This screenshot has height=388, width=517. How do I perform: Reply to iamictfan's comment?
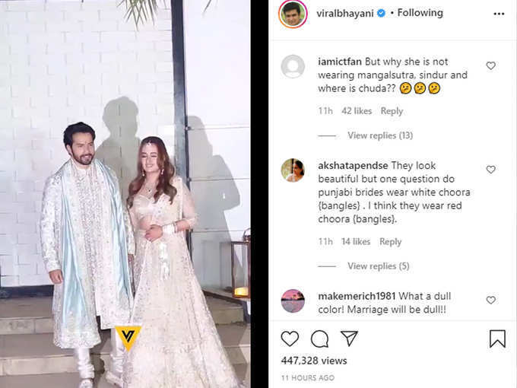click(392, 111)
